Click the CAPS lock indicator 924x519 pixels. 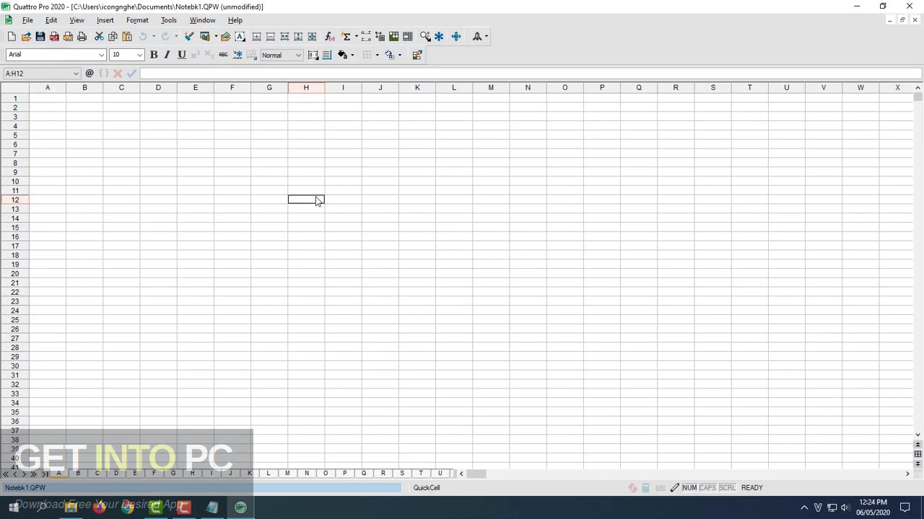pyautogui.click(x=707, y=488)
